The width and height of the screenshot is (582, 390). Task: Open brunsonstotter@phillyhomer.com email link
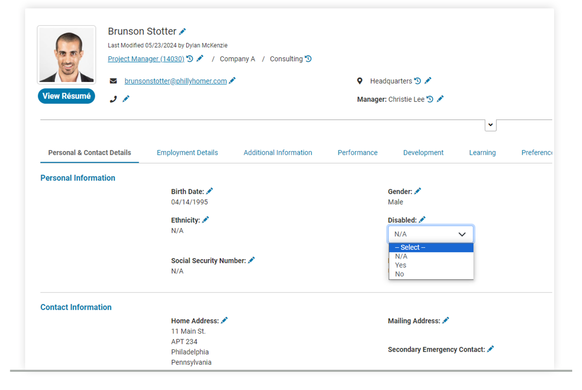pos(175,81)
